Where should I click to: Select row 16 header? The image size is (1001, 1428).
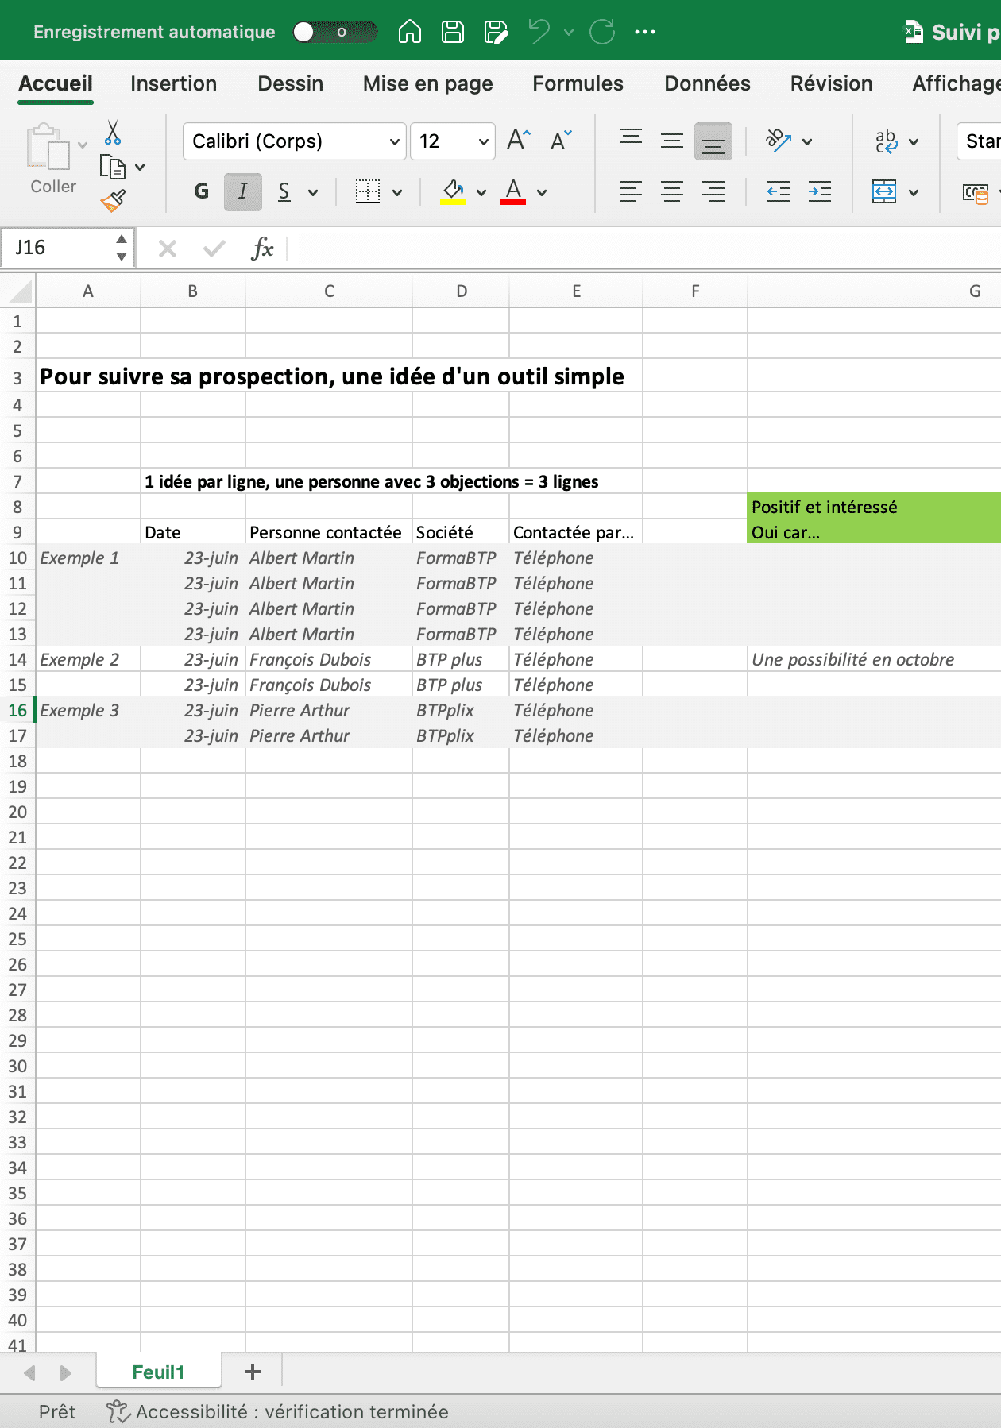17,711
